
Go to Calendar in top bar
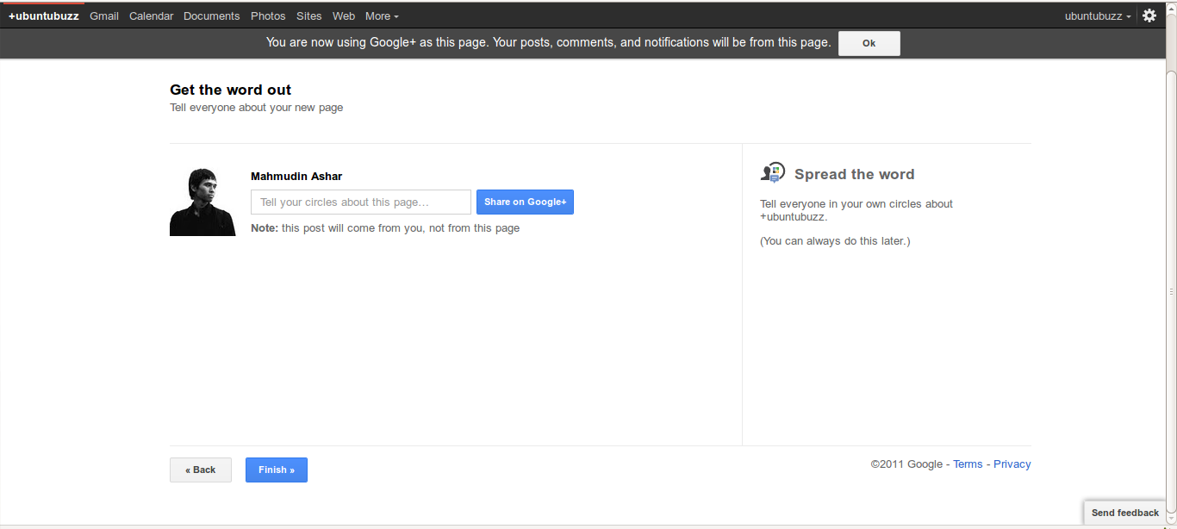coord(152,16)
